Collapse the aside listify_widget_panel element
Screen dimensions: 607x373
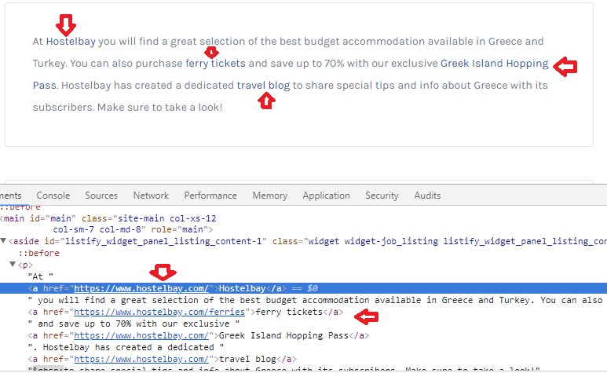pos(3,241)
